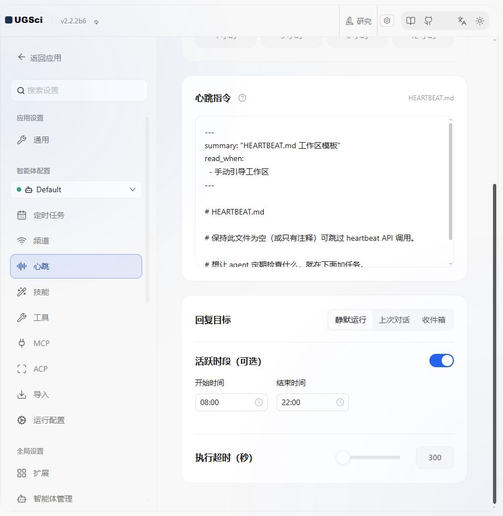Viewport: 503px width, 516px height.
Task: Focus the 搜索设置 search field
Action: pyautogui.click(x=79, y=90)
